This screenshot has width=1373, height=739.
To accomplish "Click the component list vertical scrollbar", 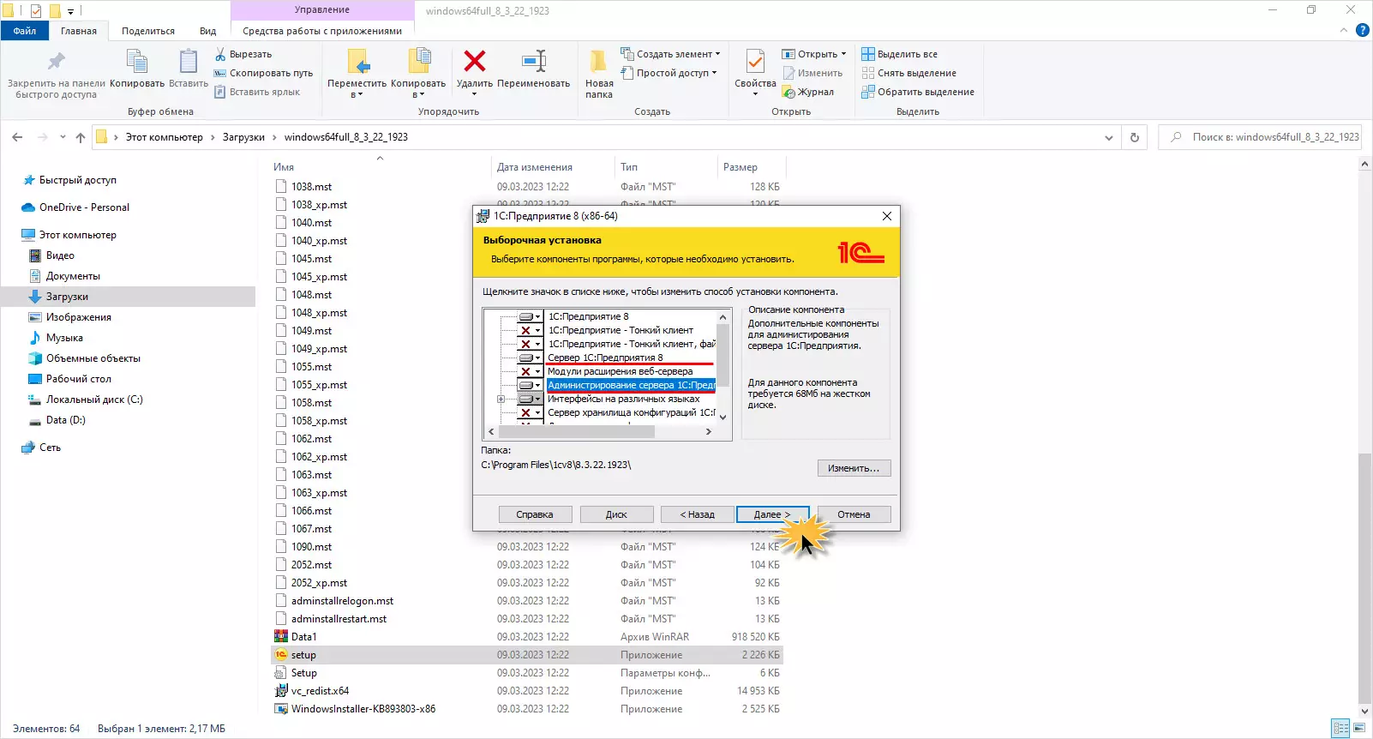I will tap(722, 356).
